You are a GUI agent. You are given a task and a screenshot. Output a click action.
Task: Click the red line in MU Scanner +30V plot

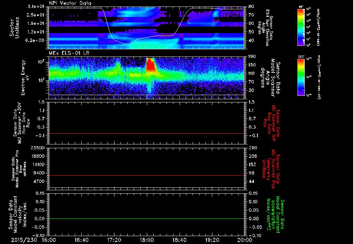pos(147,133)
